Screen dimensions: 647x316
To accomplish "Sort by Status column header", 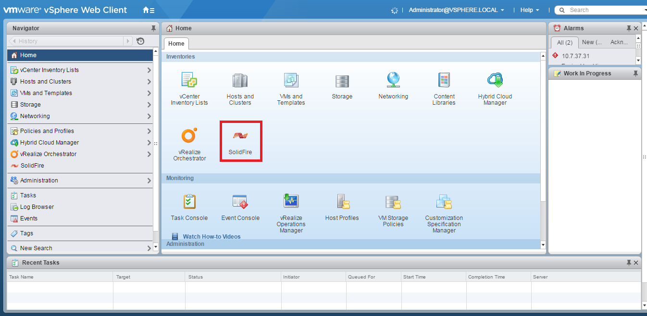I will [x=233, y=277].
